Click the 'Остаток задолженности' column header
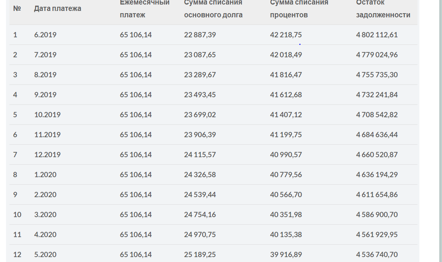The width and height of the screenshot is (442, 262). 383,8
